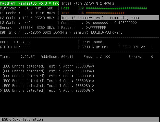The width and height of the screenshot is (160, 122).
Task: Click the Time 7:00:57 elapsed counter
Action: 17,57
